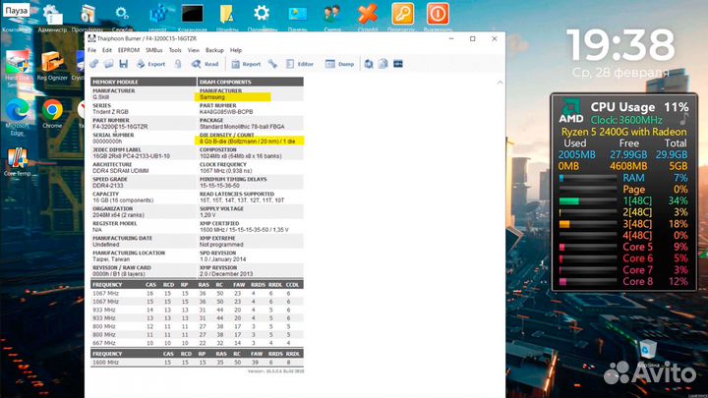Click the floppy disk Save icon
Viewport: 708px width, 398px height.
(x=123, y=64)
